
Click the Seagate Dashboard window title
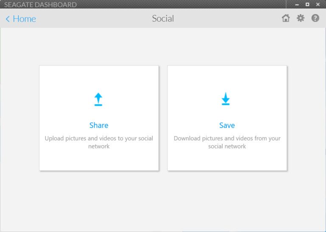40,5
